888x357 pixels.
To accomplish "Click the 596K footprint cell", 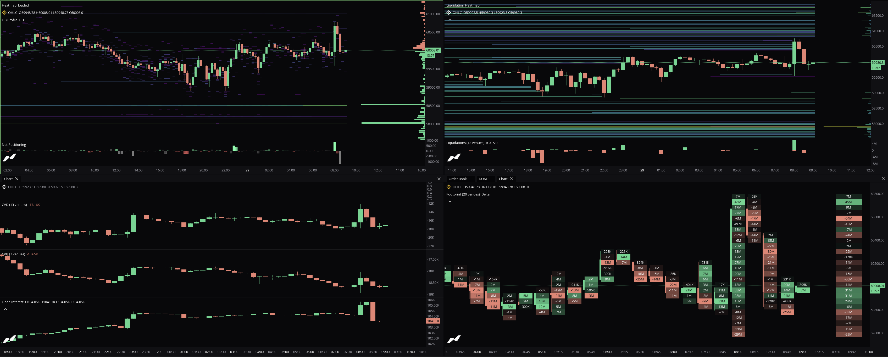I will click(591, 290).
